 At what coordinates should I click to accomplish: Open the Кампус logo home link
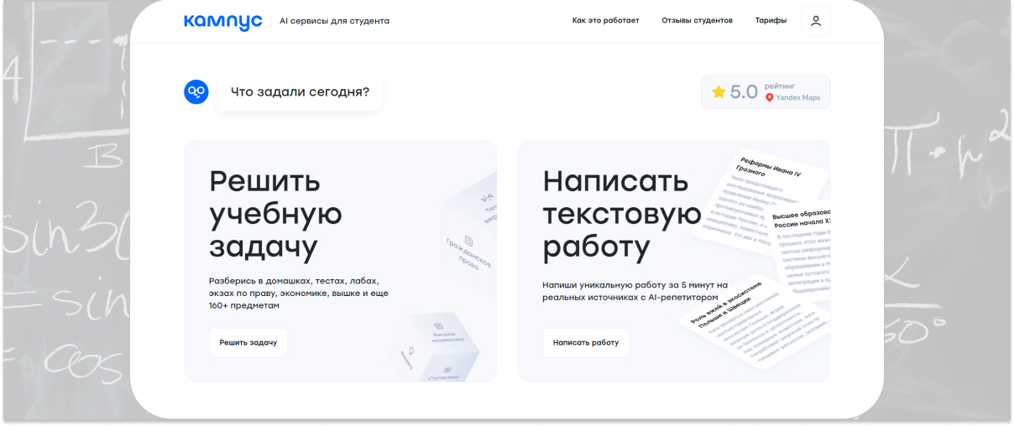(223, 21)
